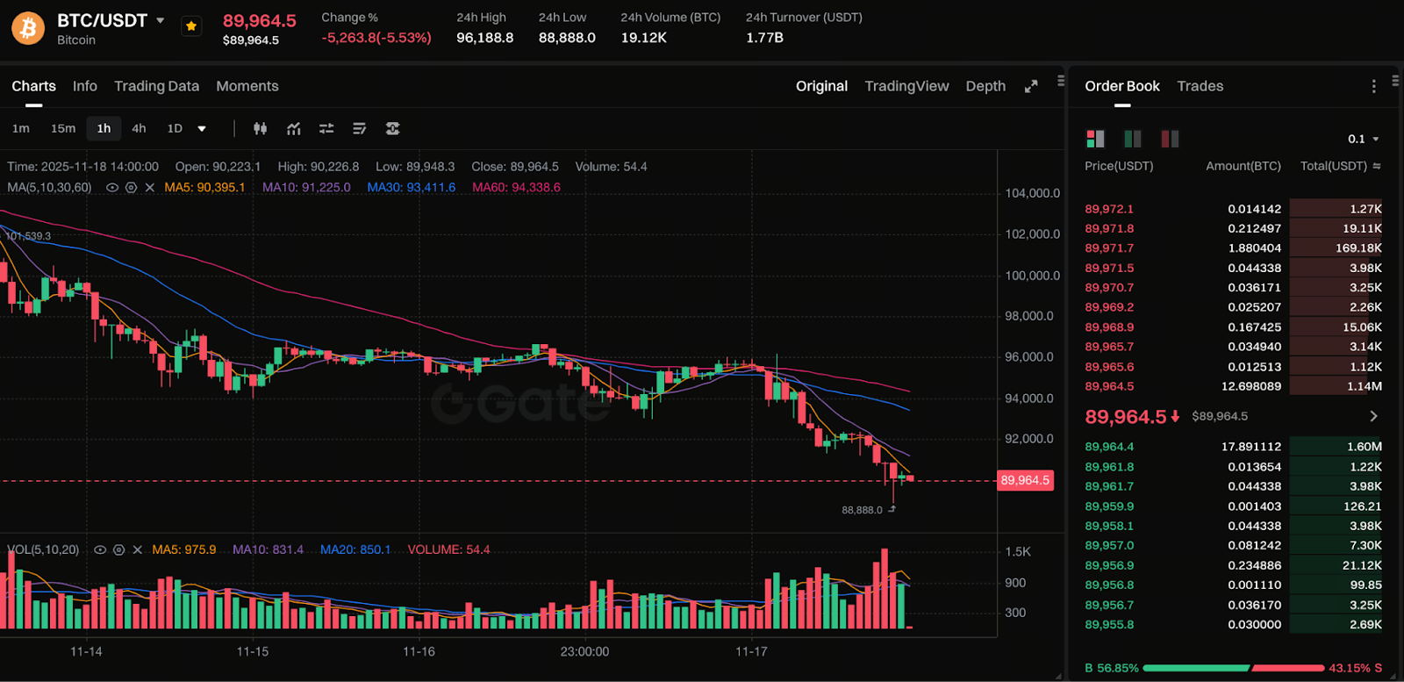
Task: Click the 24h Low value 88,888.0
Action: click(x=567, y=38)
